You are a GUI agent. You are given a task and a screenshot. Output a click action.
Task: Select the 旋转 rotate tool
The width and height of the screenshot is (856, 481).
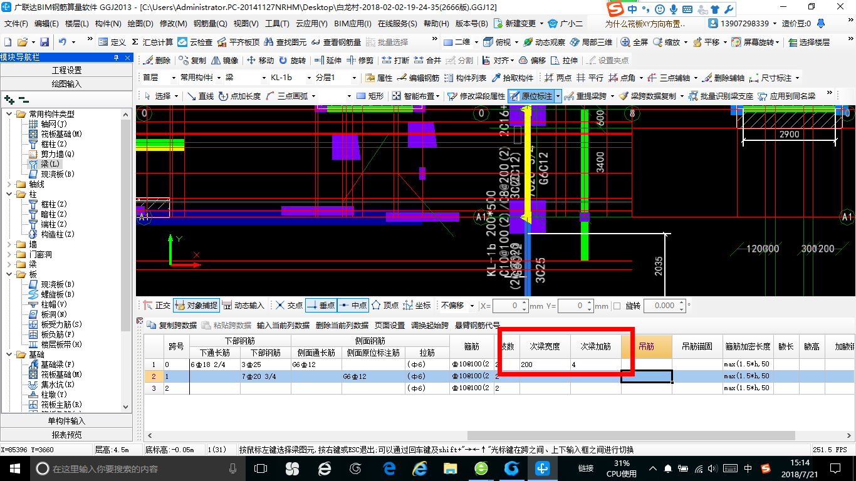click(x=292, y=60)
